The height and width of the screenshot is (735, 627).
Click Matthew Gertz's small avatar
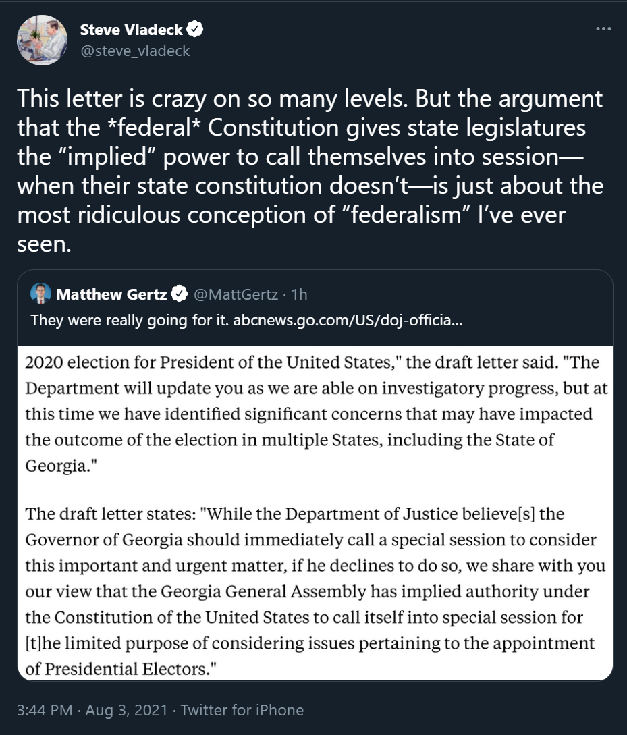pyautogui.click(x=41, y=294)
